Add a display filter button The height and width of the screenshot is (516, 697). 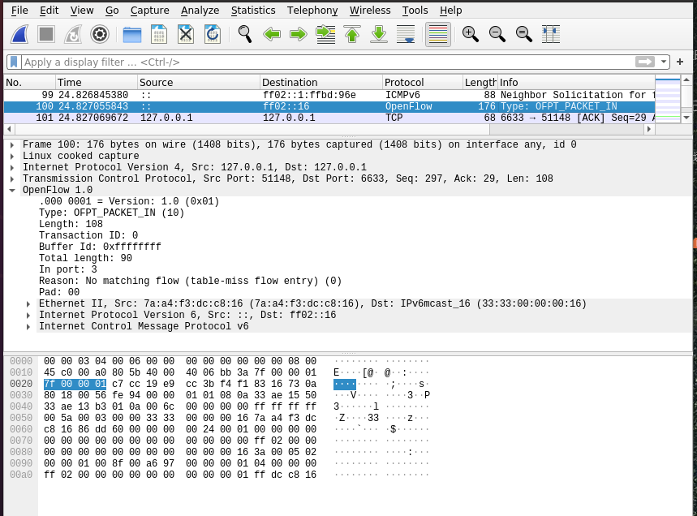680,62
